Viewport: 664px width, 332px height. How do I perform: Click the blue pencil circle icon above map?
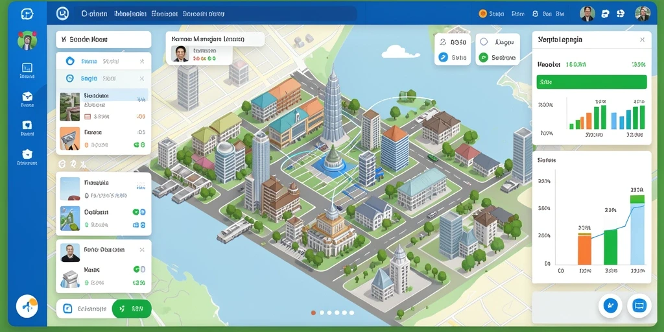coord(443,57)
